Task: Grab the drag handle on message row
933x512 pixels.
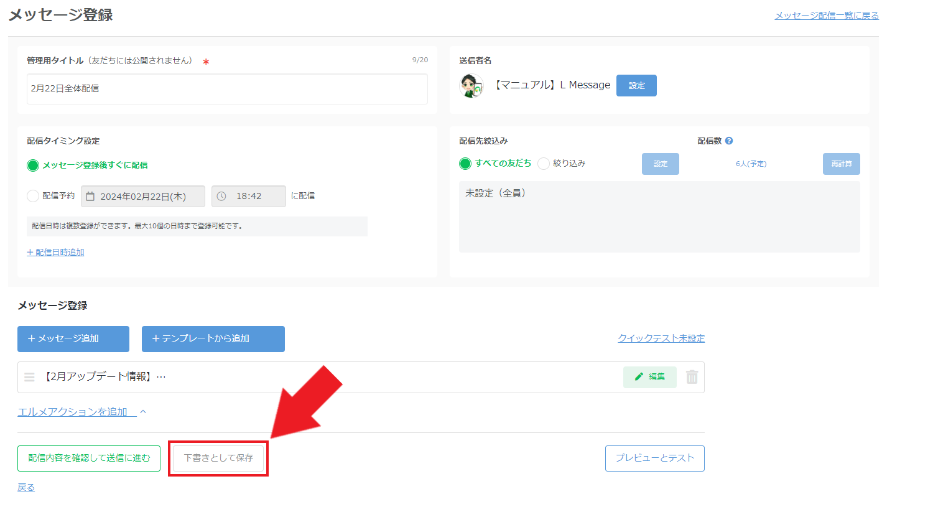Action: [29, 377]
